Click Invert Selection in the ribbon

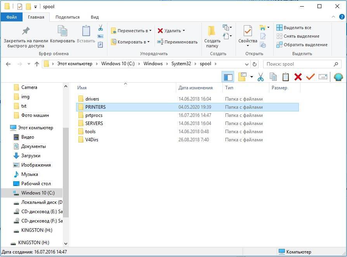click(302, 45)
